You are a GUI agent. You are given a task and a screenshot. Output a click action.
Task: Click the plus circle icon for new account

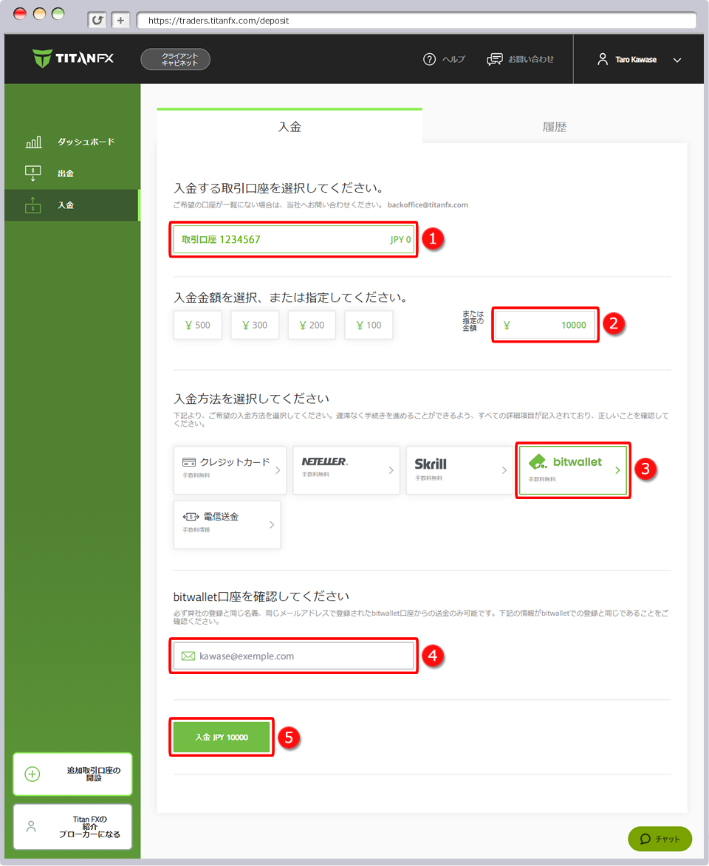point(32,774)
